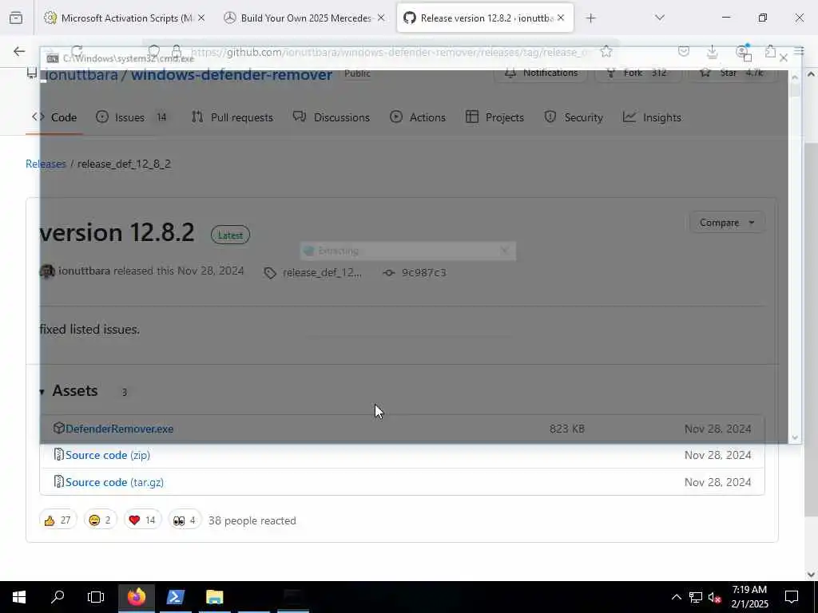Open the Windows Start menu
The height and width of the screenshot is (613, 818).
click(19, 597)
